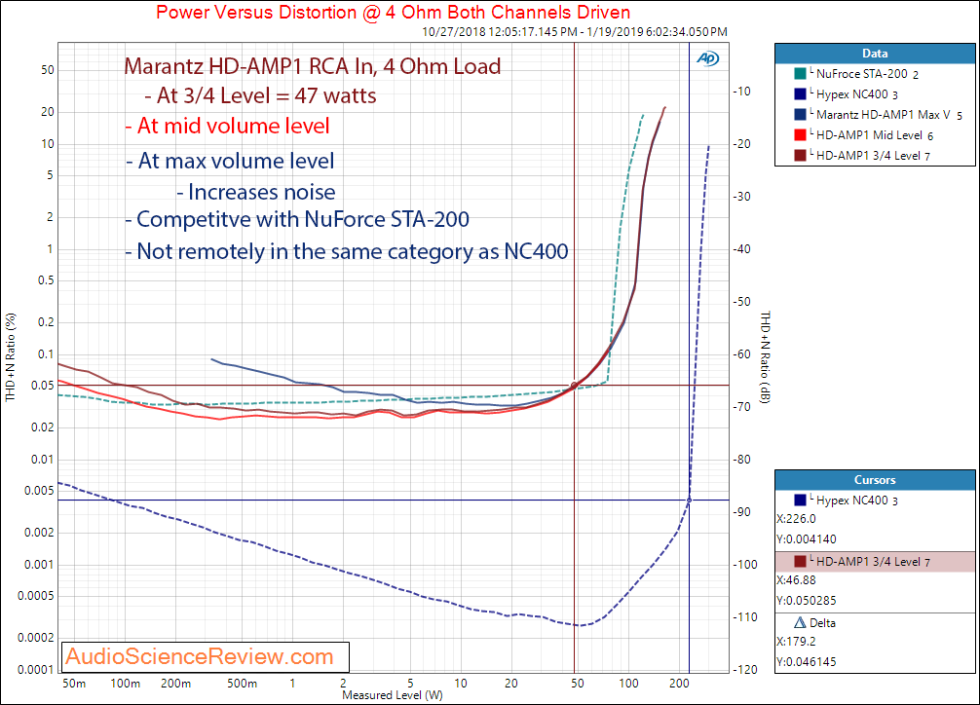Click the '50m' tick label on the horizontal axis

[74, 684]
